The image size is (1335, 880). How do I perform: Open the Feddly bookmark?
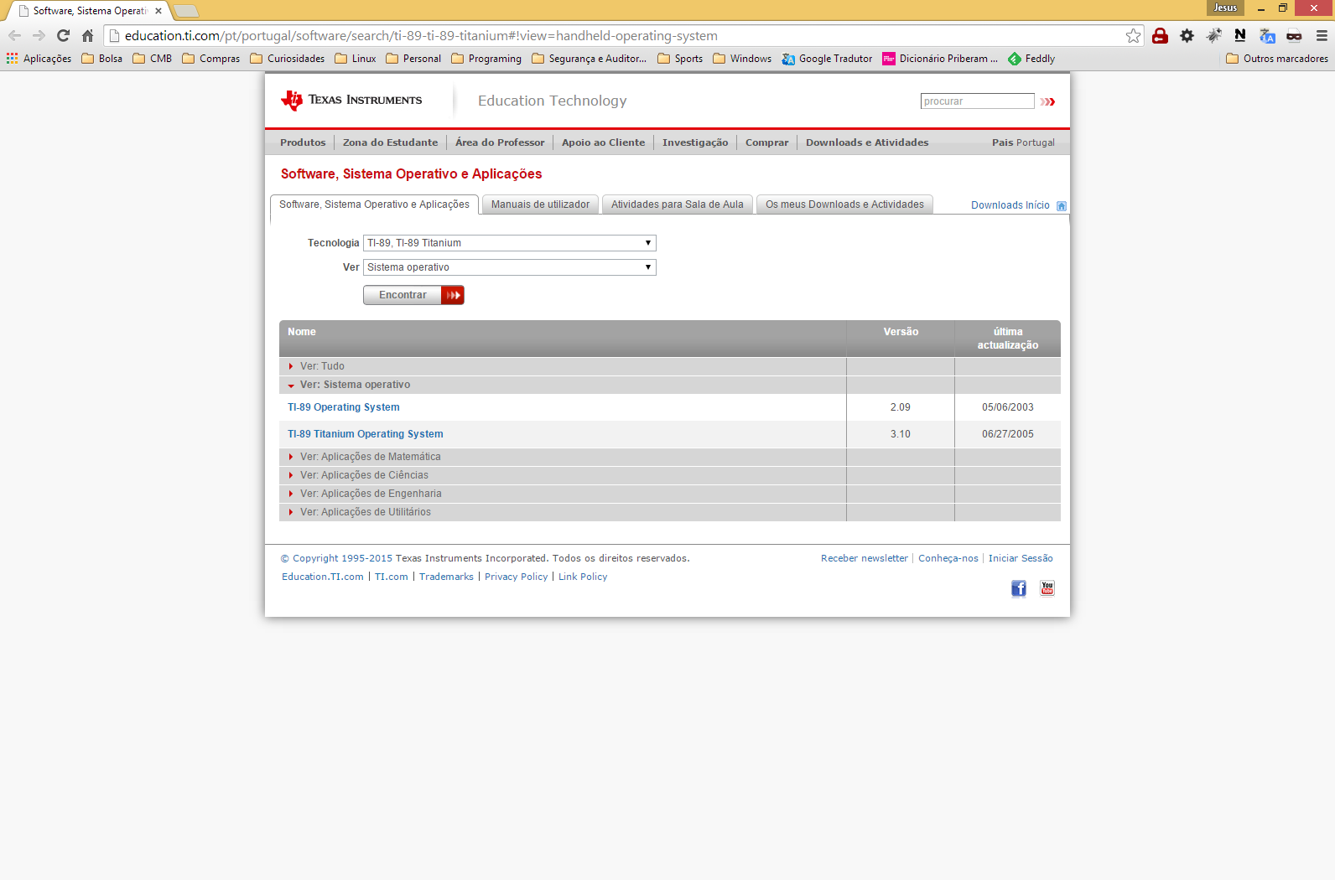coord(1031,59)
